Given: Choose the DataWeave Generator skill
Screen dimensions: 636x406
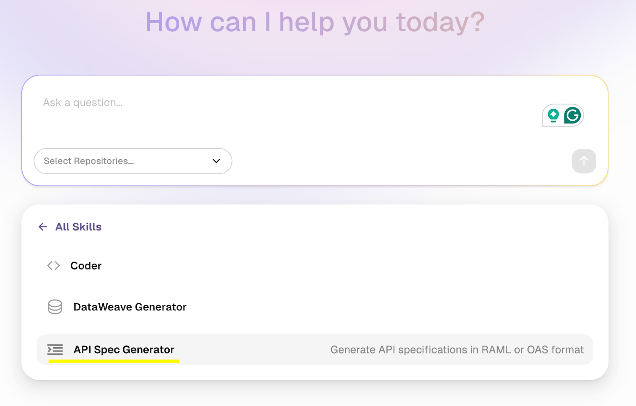Looking at the screenshot, I should click(x=130, y=307).
